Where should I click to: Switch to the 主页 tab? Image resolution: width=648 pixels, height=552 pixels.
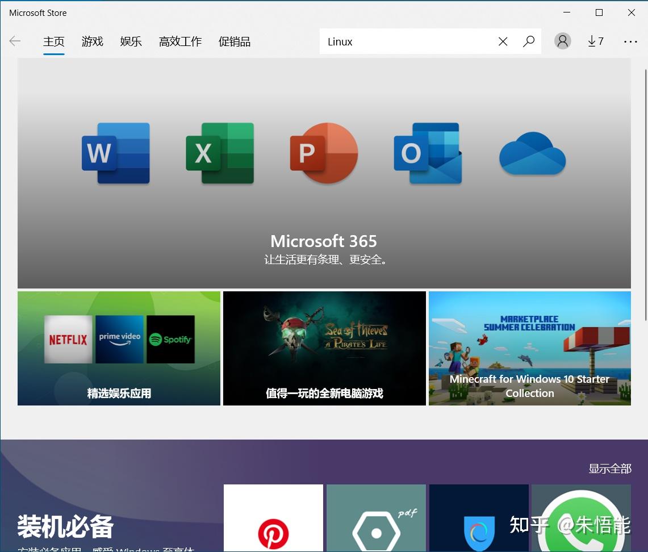point(54,41)
